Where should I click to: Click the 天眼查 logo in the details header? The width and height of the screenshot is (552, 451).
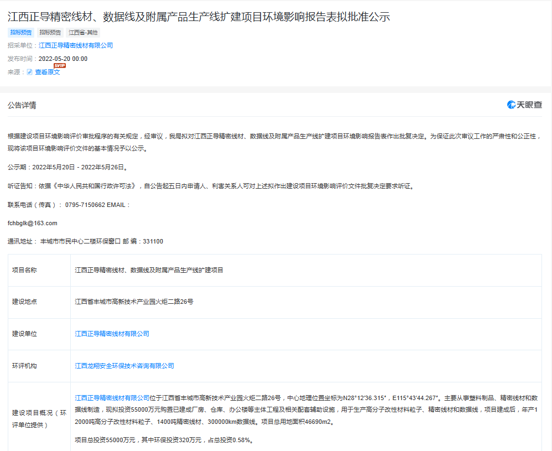(x=524, y=105)
